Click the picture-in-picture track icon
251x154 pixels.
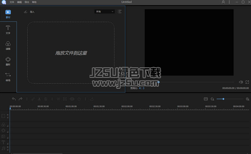click(3, 136)
